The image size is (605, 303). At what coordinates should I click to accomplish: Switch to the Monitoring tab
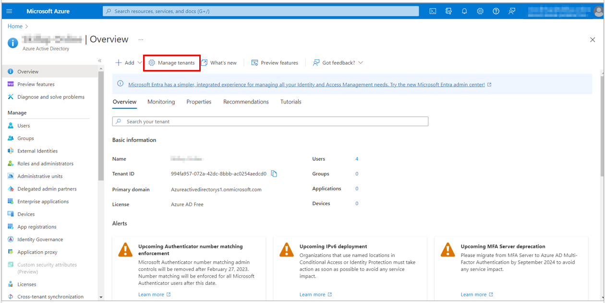(x=161, y=102)
